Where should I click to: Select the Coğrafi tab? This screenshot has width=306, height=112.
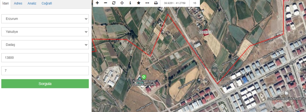47,4
